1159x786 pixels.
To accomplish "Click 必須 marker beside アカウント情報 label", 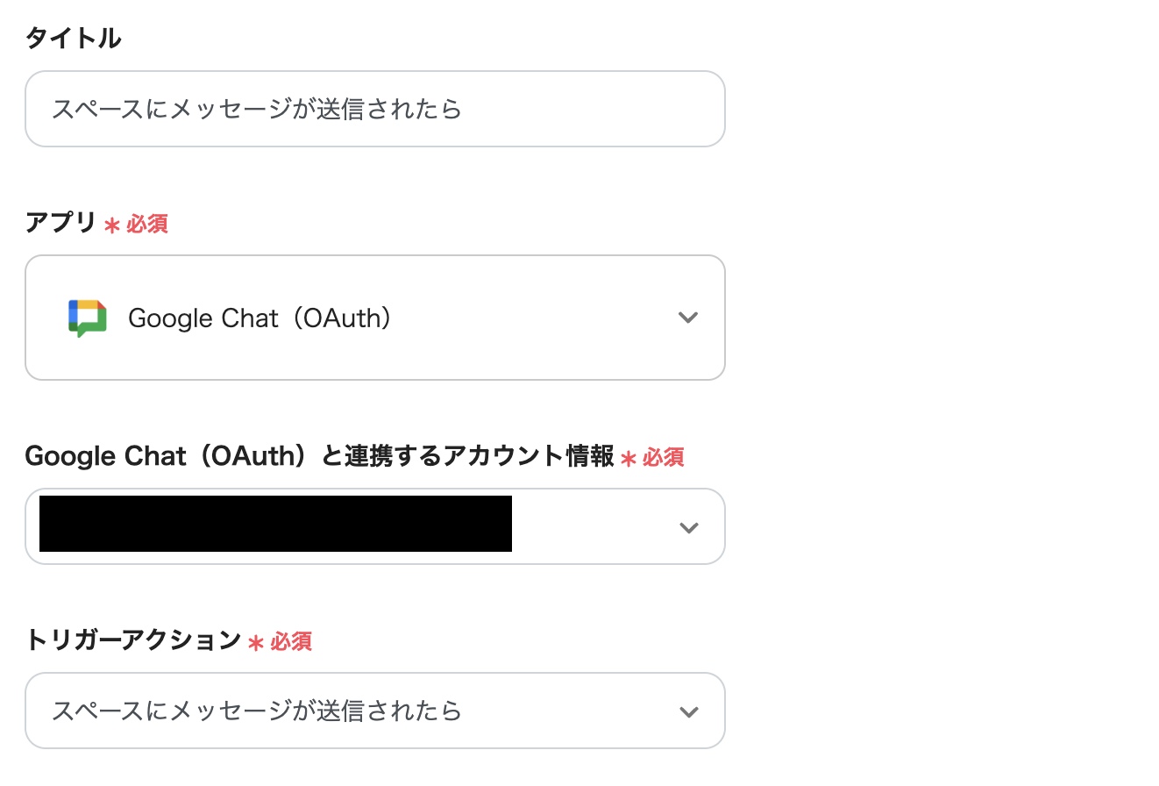I will point(664,458).
